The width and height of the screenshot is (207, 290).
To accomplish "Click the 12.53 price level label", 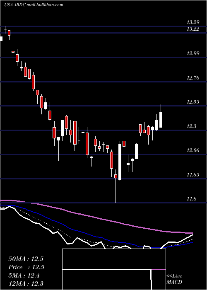I will click(193, 102).
